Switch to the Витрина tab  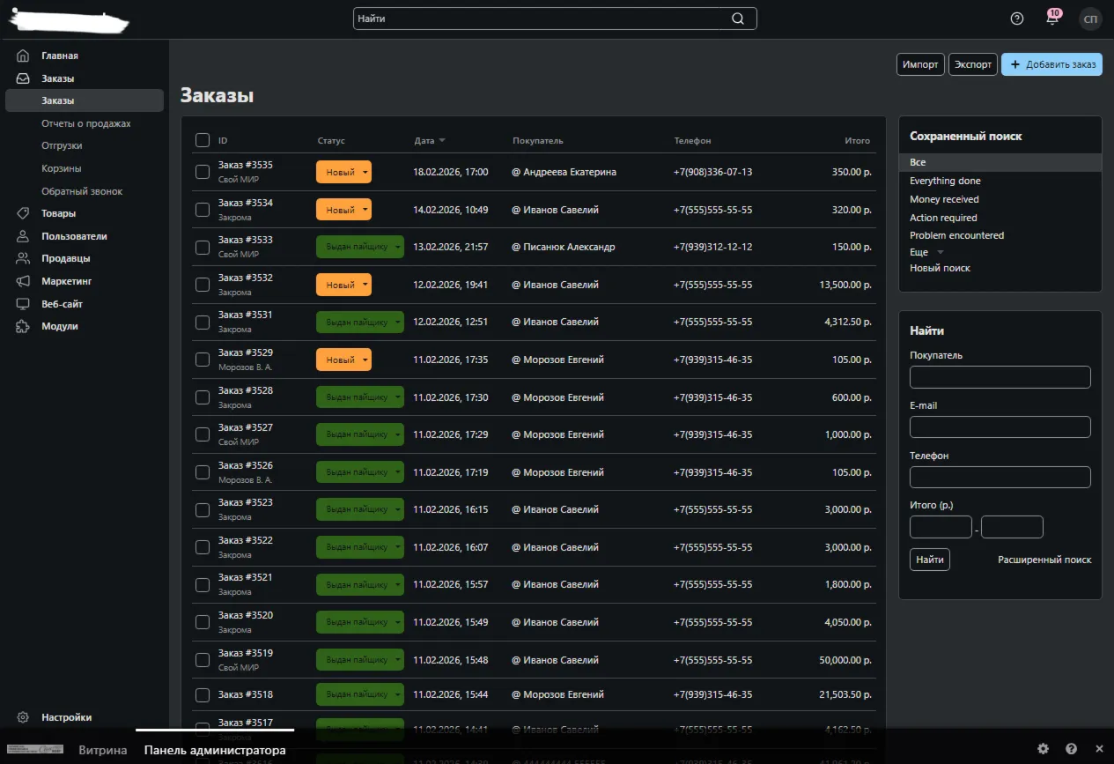(x=103, y=751)
